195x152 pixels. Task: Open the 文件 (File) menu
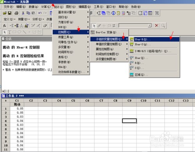(9, 7)
